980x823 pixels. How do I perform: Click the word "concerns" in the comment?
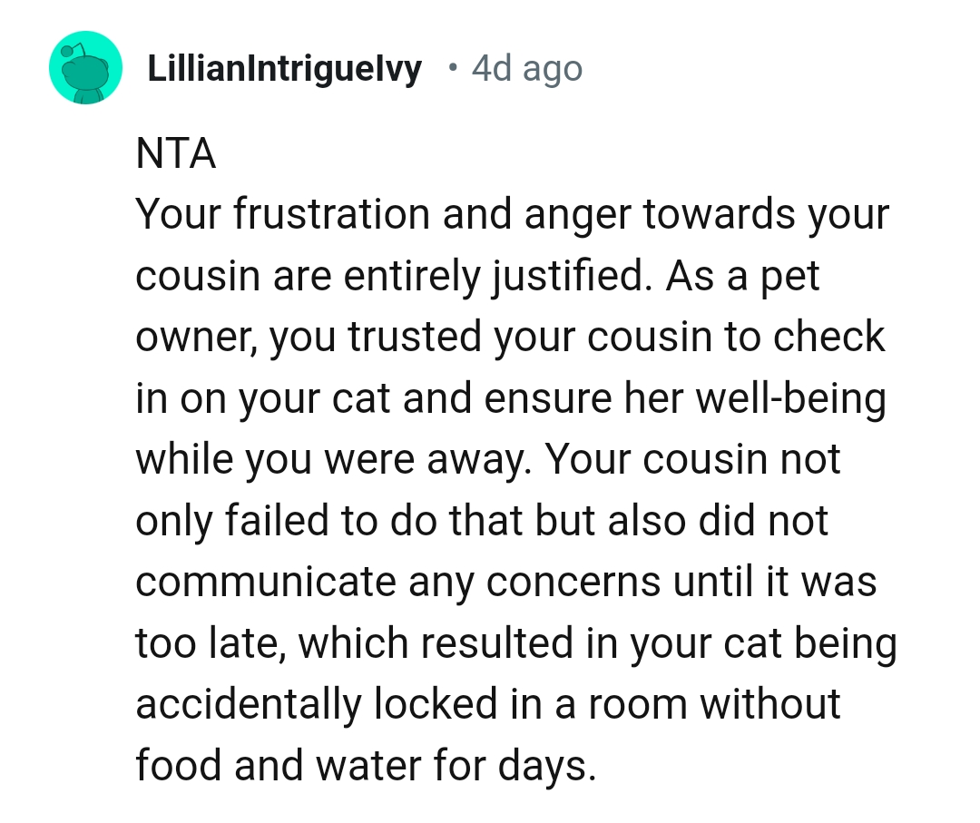tap(573, 583)
